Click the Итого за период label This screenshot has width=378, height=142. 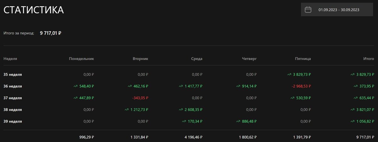19,33
